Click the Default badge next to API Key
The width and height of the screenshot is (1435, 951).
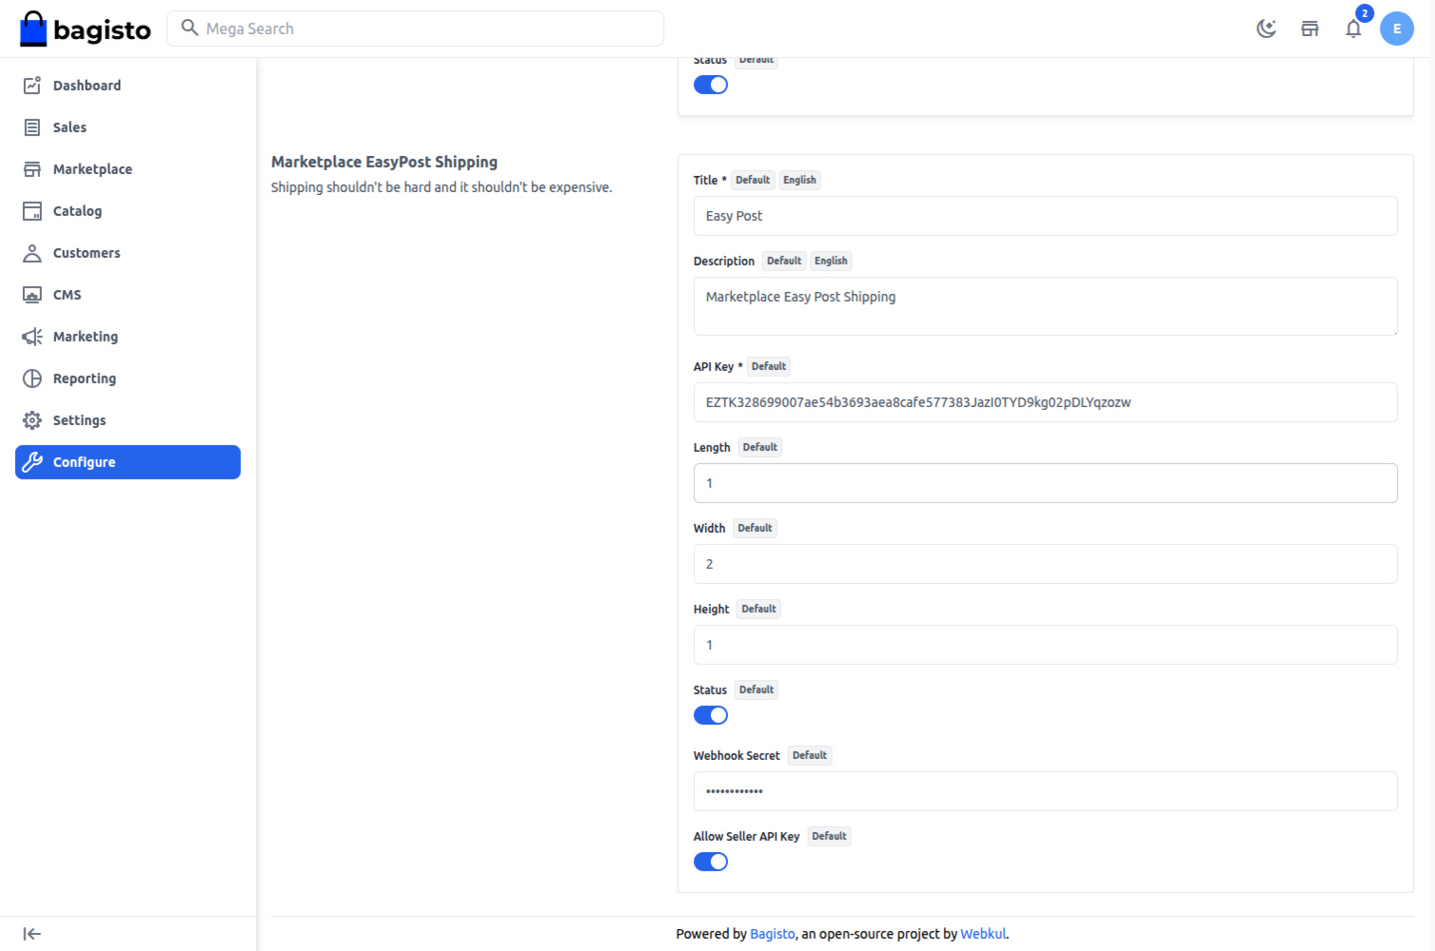tap(769, 366)
